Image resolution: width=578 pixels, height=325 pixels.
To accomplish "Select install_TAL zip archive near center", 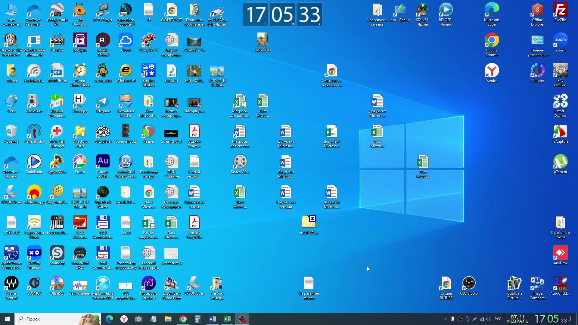I will click(308, 225).
